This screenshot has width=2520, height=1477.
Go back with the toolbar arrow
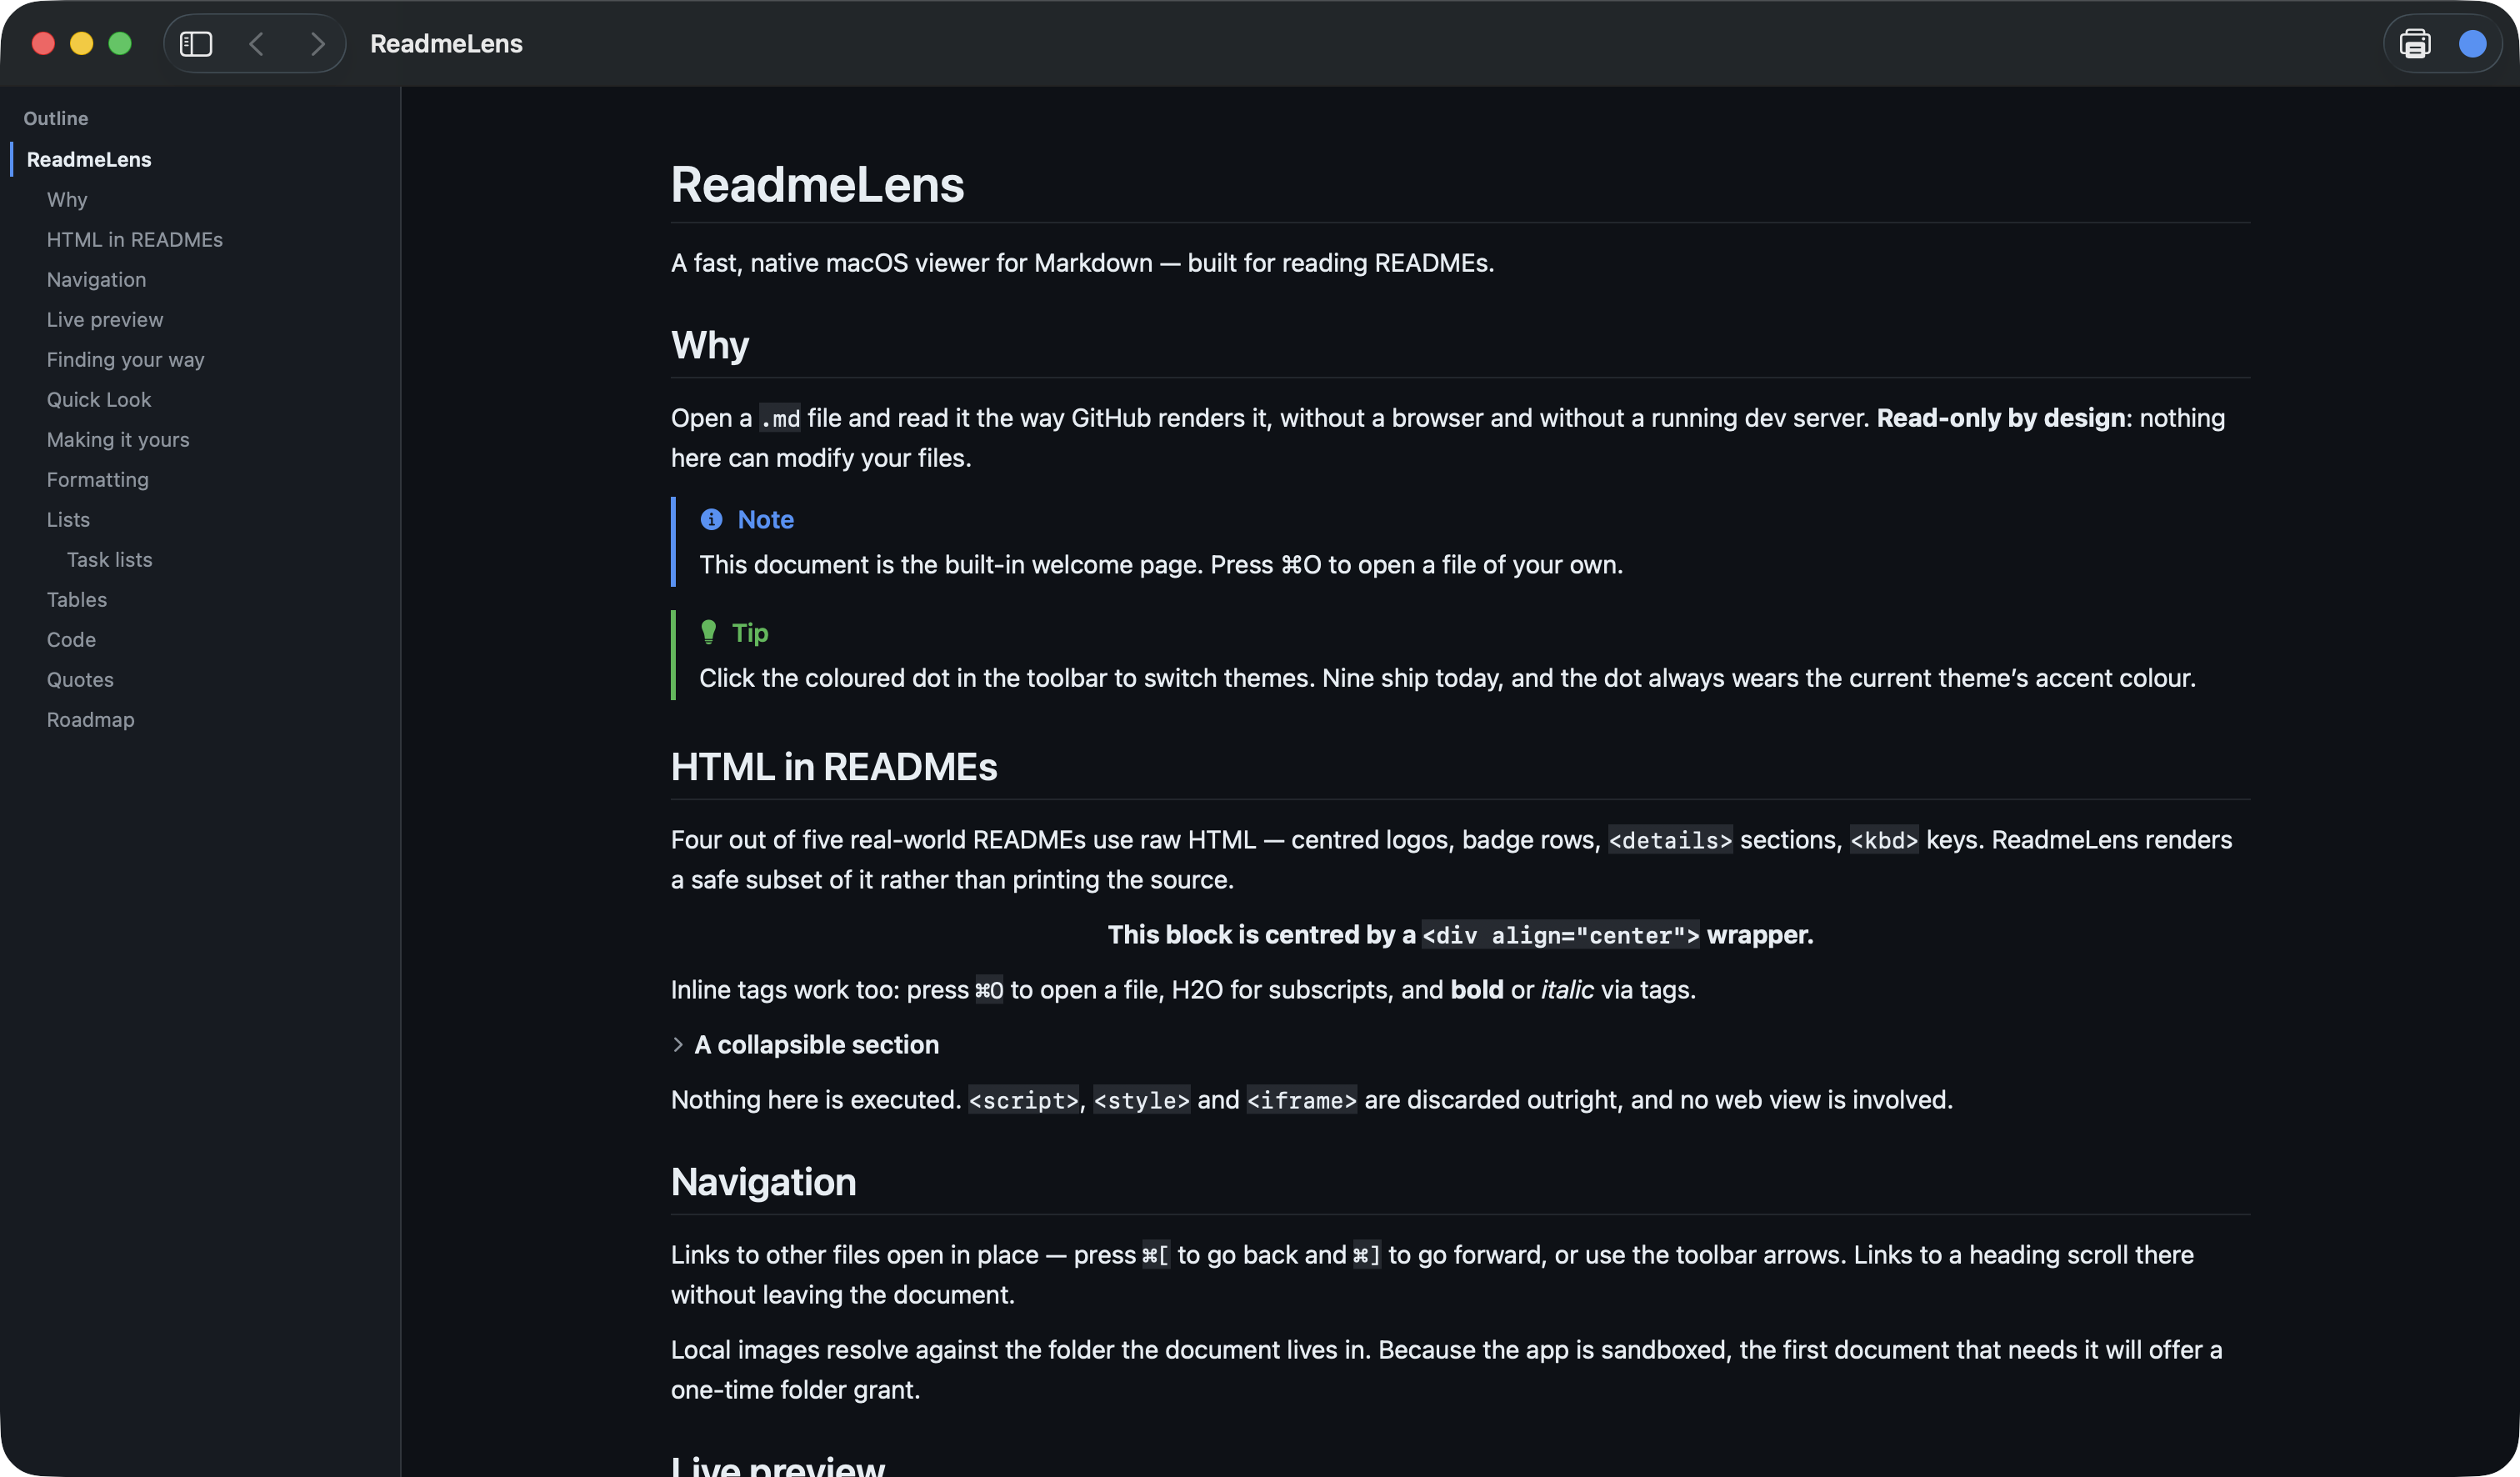256,44
